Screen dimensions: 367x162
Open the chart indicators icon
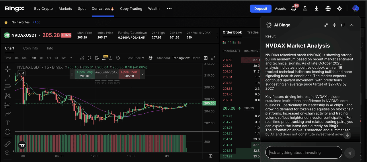pos(82,58)
